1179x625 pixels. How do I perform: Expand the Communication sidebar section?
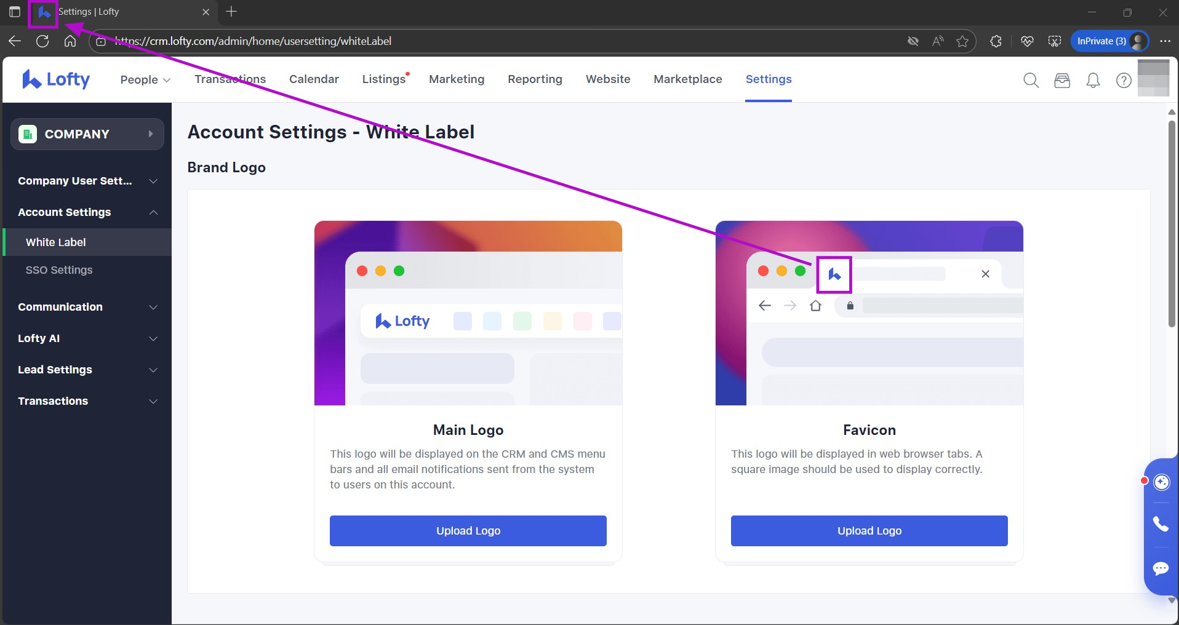coord(87,307)
